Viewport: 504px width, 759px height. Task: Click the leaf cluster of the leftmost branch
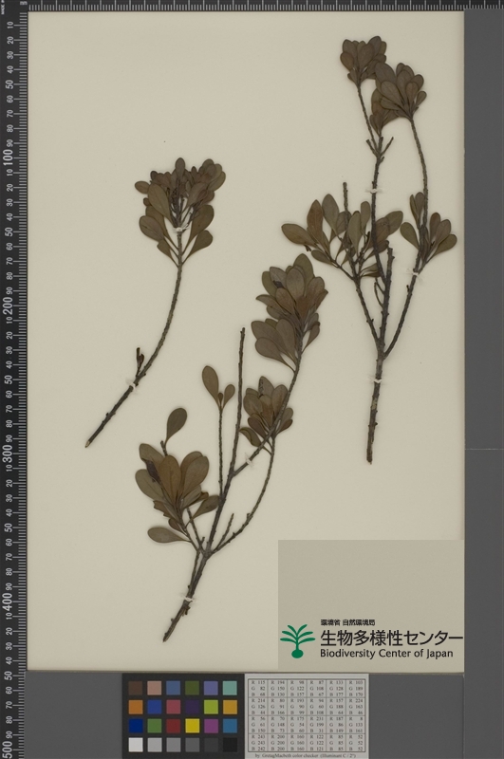pyautogui.click(x=181, y=207)
